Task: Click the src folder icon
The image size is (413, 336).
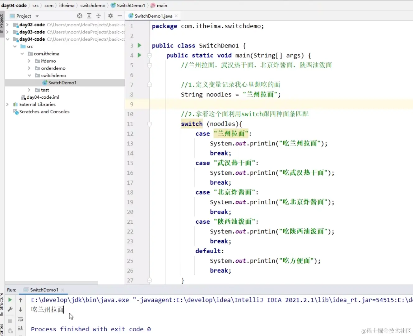Action: (x=23, y=47)
